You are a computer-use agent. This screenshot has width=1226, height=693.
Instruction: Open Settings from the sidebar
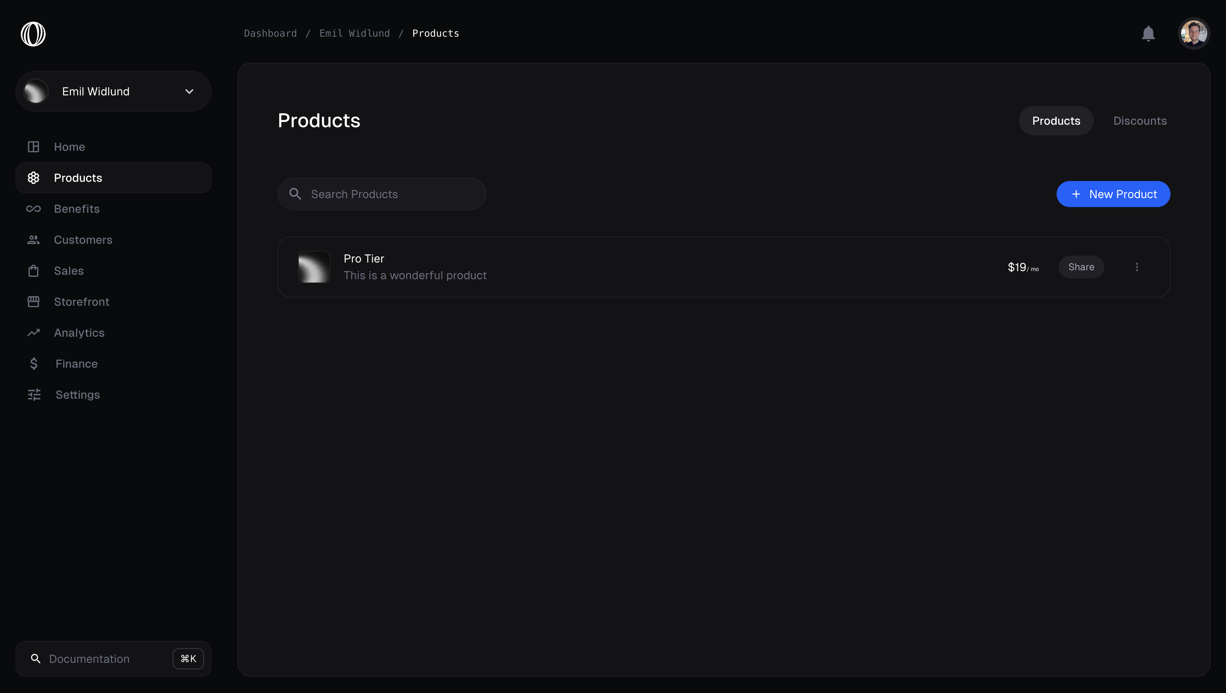(x=78, y=394)
